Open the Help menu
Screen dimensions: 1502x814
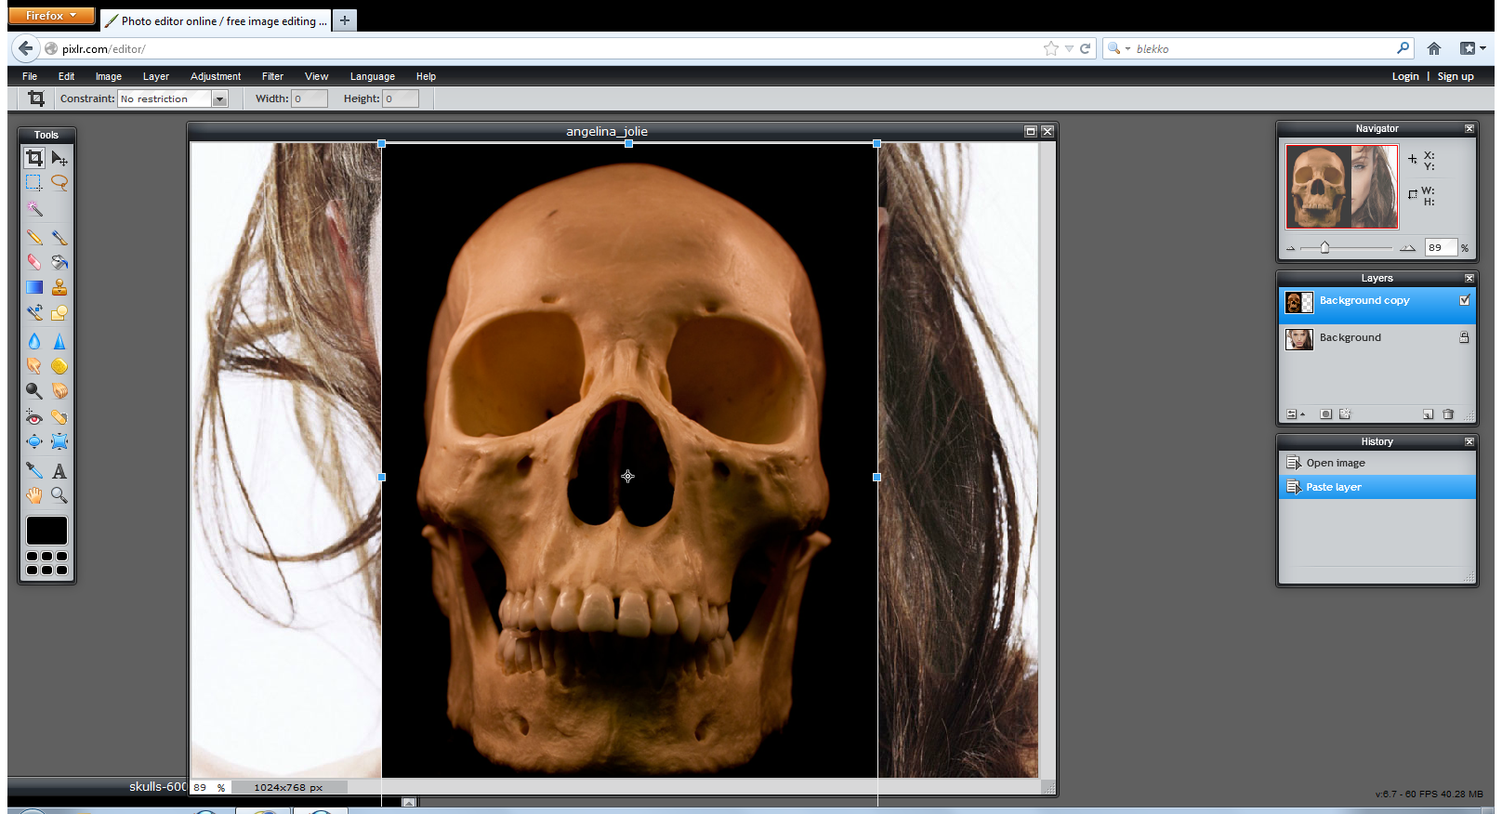(426, 76)
